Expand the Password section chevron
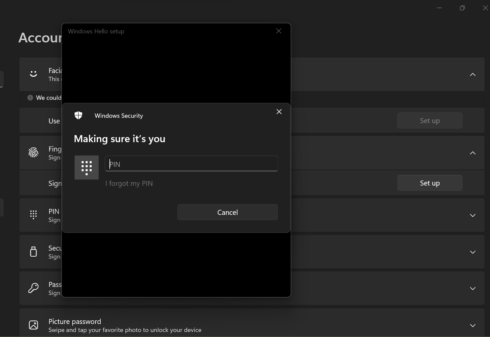The image size is (490, 337). click(x=473, y=288)
